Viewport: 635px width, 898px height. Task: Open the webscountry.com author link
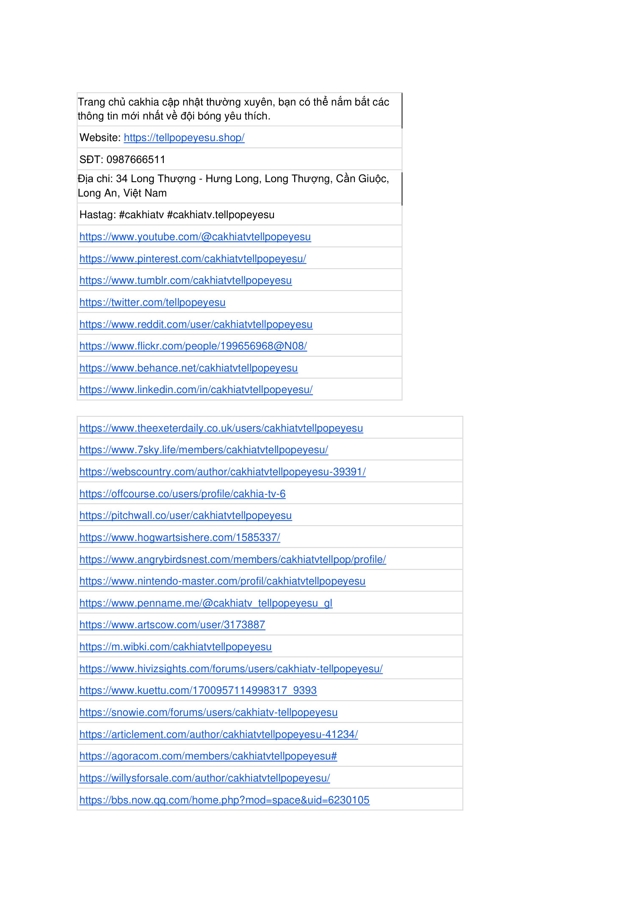coord(222,472)
